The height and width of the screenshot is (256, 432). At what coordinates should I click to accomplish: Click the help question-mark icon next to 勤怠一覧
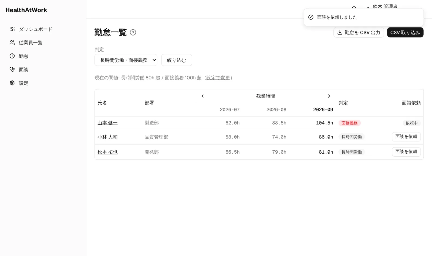click(x=133, y=32)
